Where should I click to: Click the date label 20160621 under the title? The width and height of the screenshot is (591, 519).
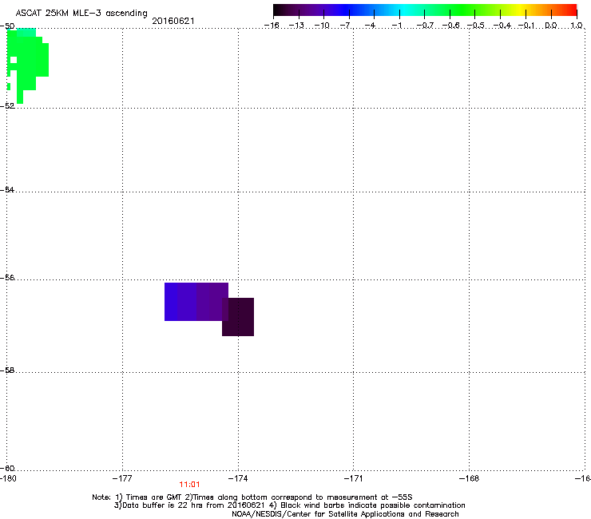pos(173,21)
